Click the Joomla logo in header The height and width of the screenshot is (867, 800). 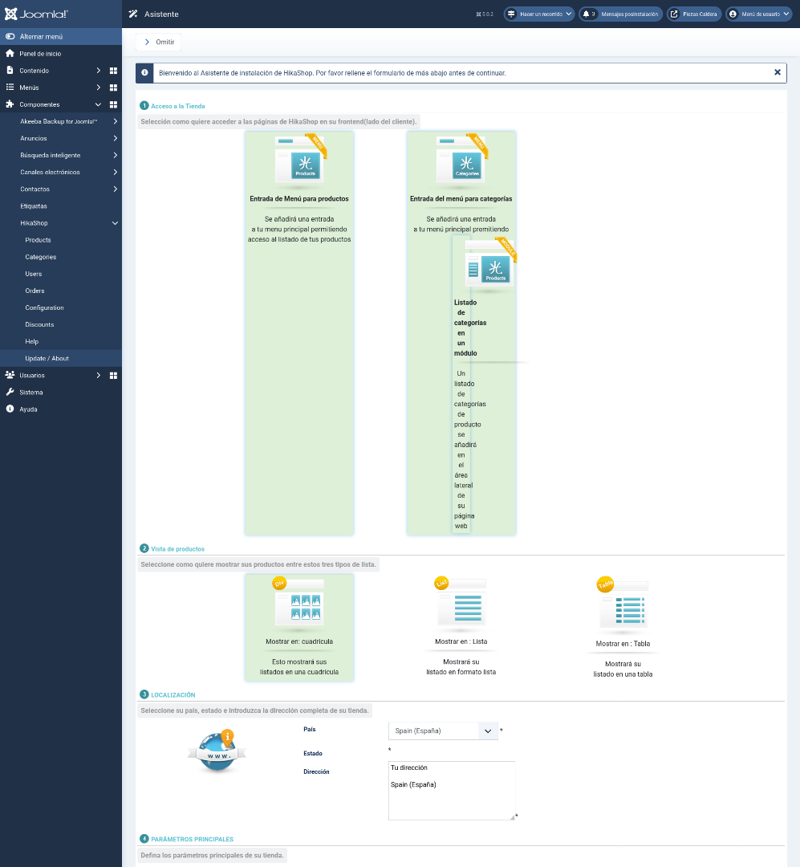pos(36,14)
